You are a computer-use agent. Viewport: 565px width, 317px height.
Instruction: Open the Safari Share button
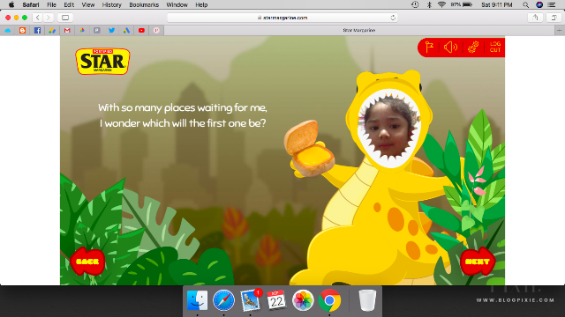point(535,18)
